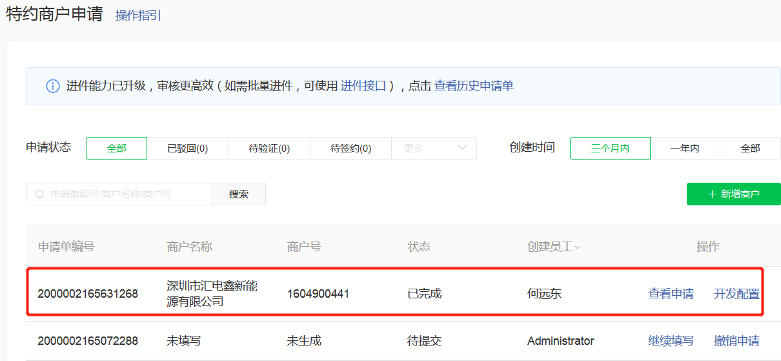Filter by 已驳回(0) status

point(187,148)
